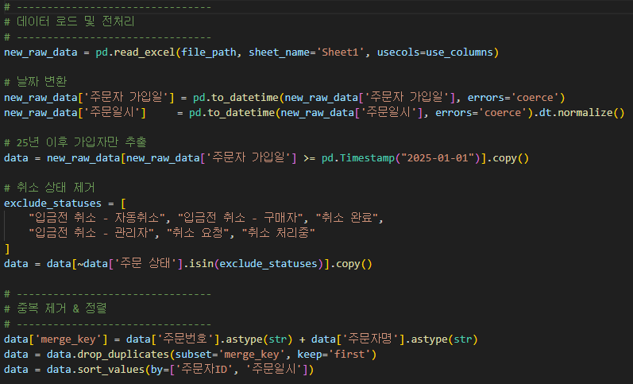Screen dimensions: 633x384
Task: Click the 'Sheet1' string literal
Action: [x=340, y=52]
